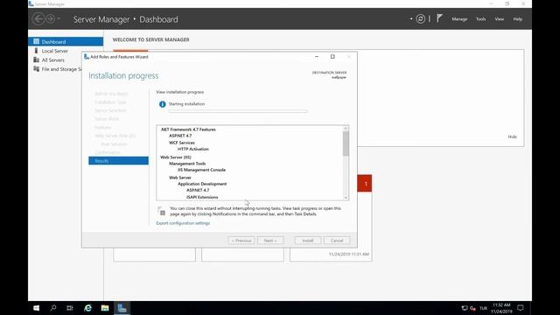Viewport: 560px width, 315px height.
Task: Click 'ISAPI Extensions' in the features list
Action: (202, 197)
